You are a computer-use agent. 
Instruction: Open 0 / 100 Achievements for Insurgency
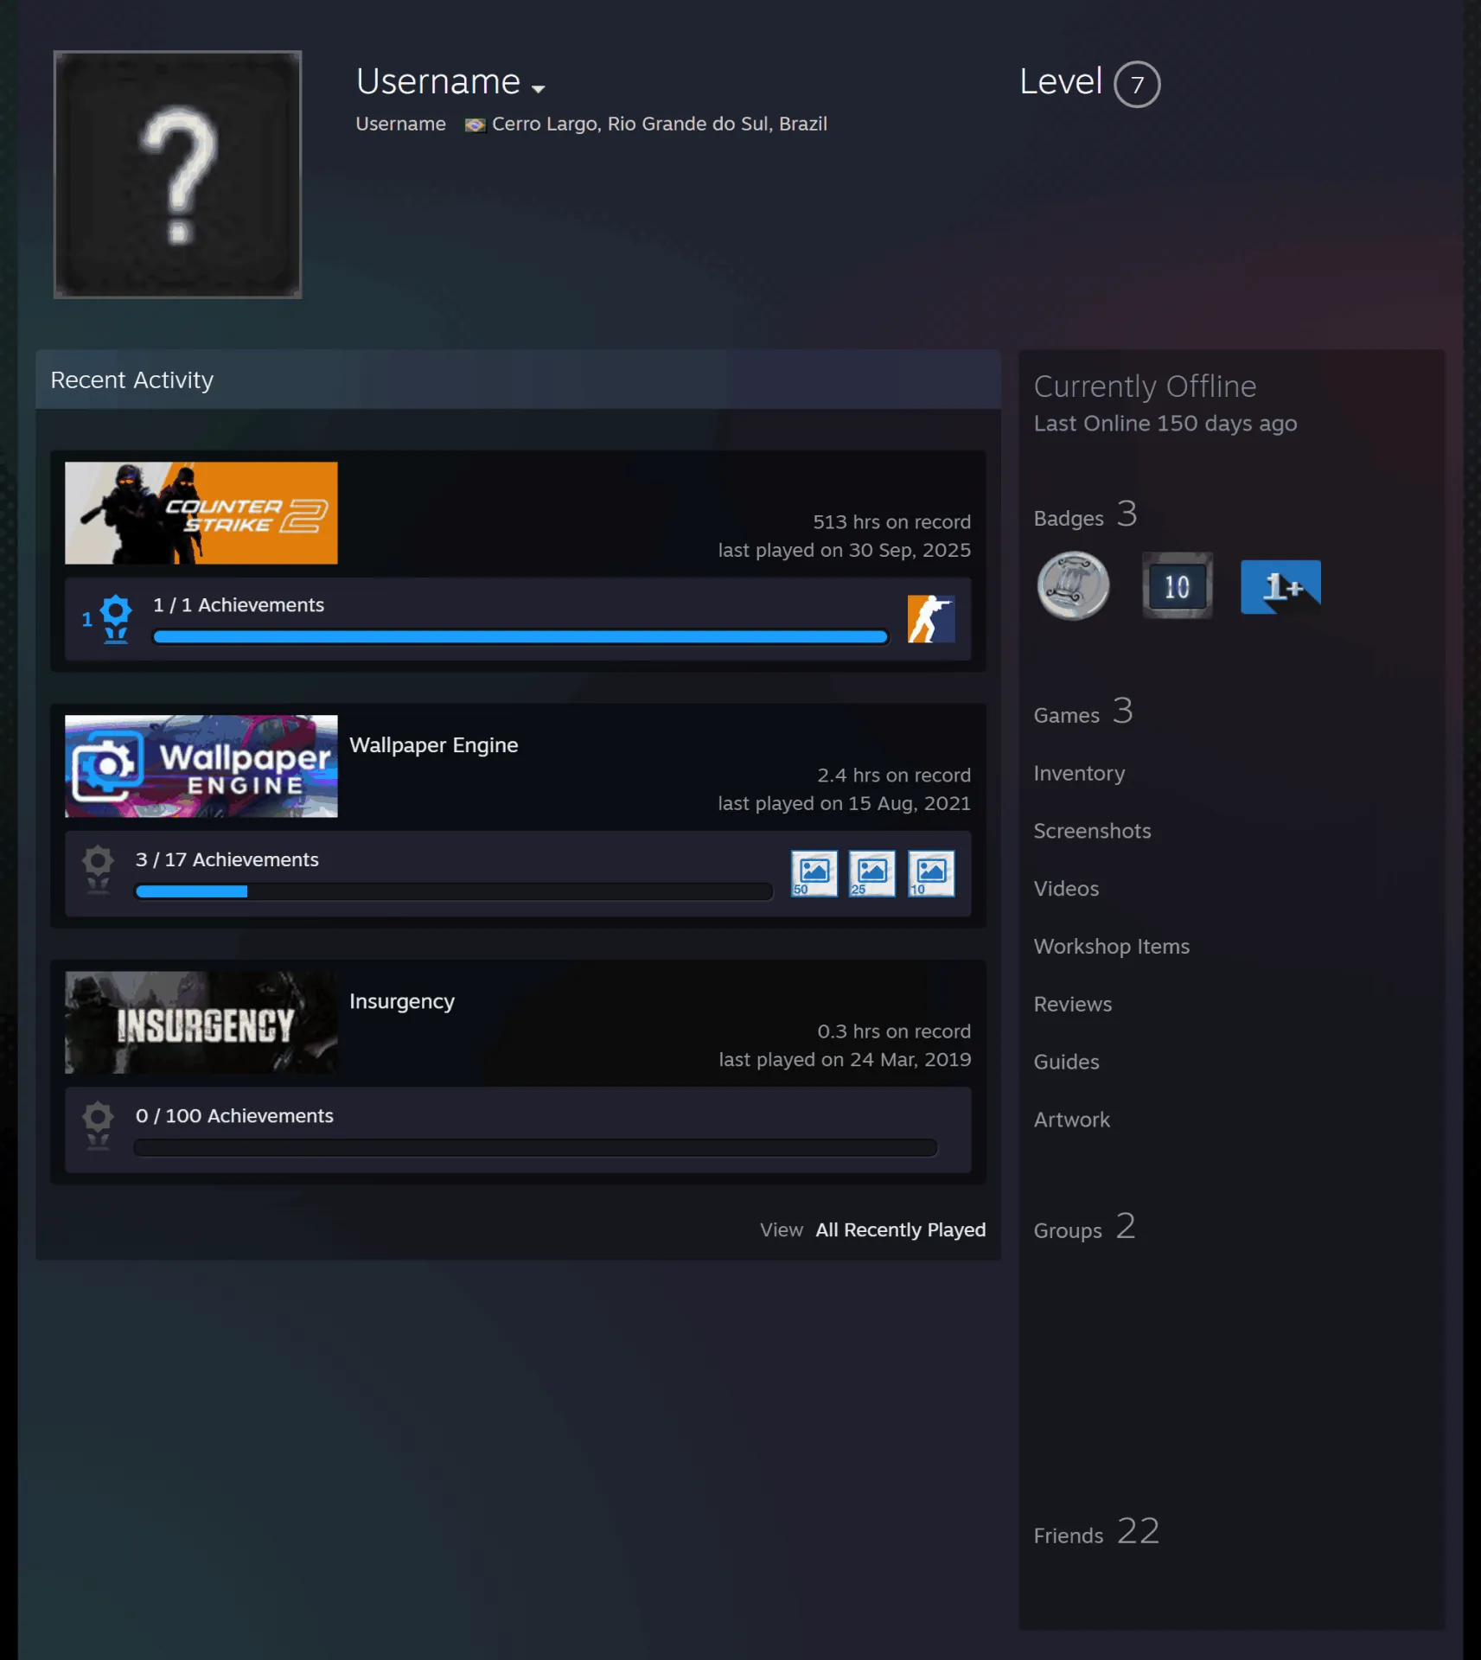(234, 1116)
